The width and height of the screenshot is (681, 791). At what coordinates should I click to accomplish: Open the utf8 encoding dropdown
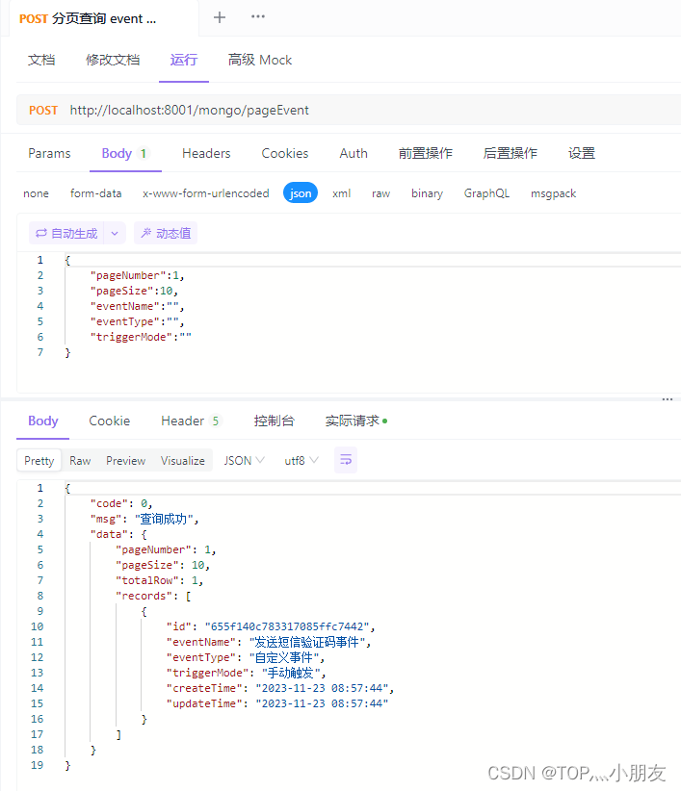click(x=301, y=461)
